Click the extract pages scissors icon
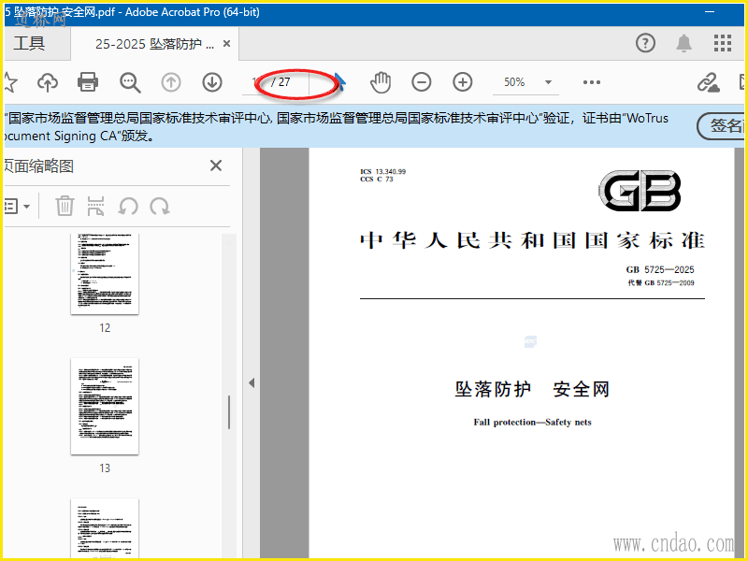Image resolution: width=748 pixels, height=561 pixels. tap(95, 206)
